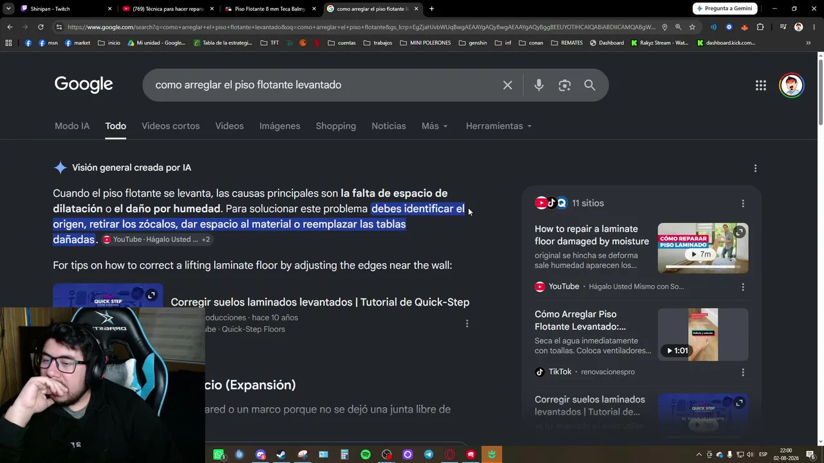This screenshot has height=463, width=824.
Task: Open Calculator from the taskbar
Action: tap(344, 455)
